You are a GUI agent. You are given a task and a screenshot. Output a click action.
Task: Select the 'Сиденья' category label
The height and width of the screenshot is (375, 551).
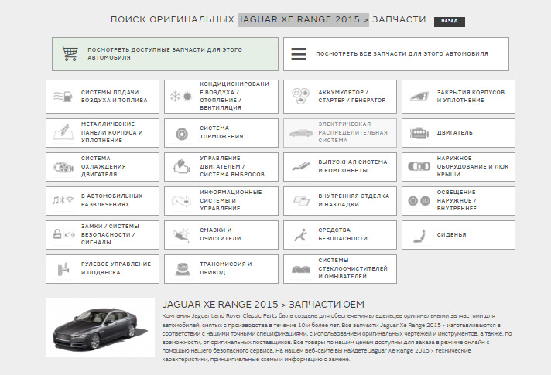(x=451, y=234)
